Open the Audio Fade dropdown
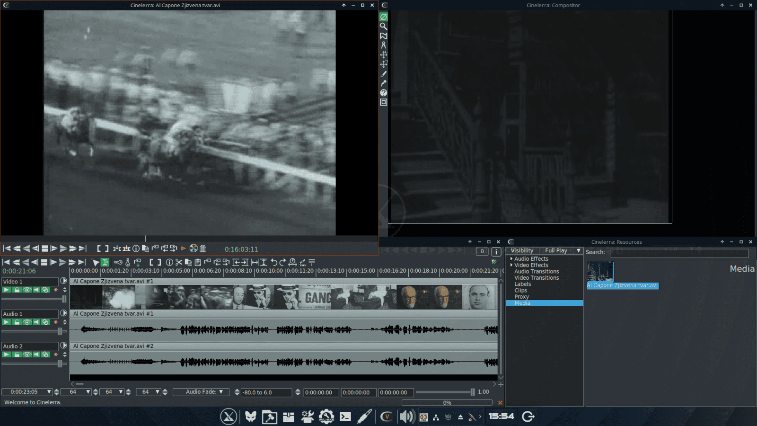 (x=201, y=392)
